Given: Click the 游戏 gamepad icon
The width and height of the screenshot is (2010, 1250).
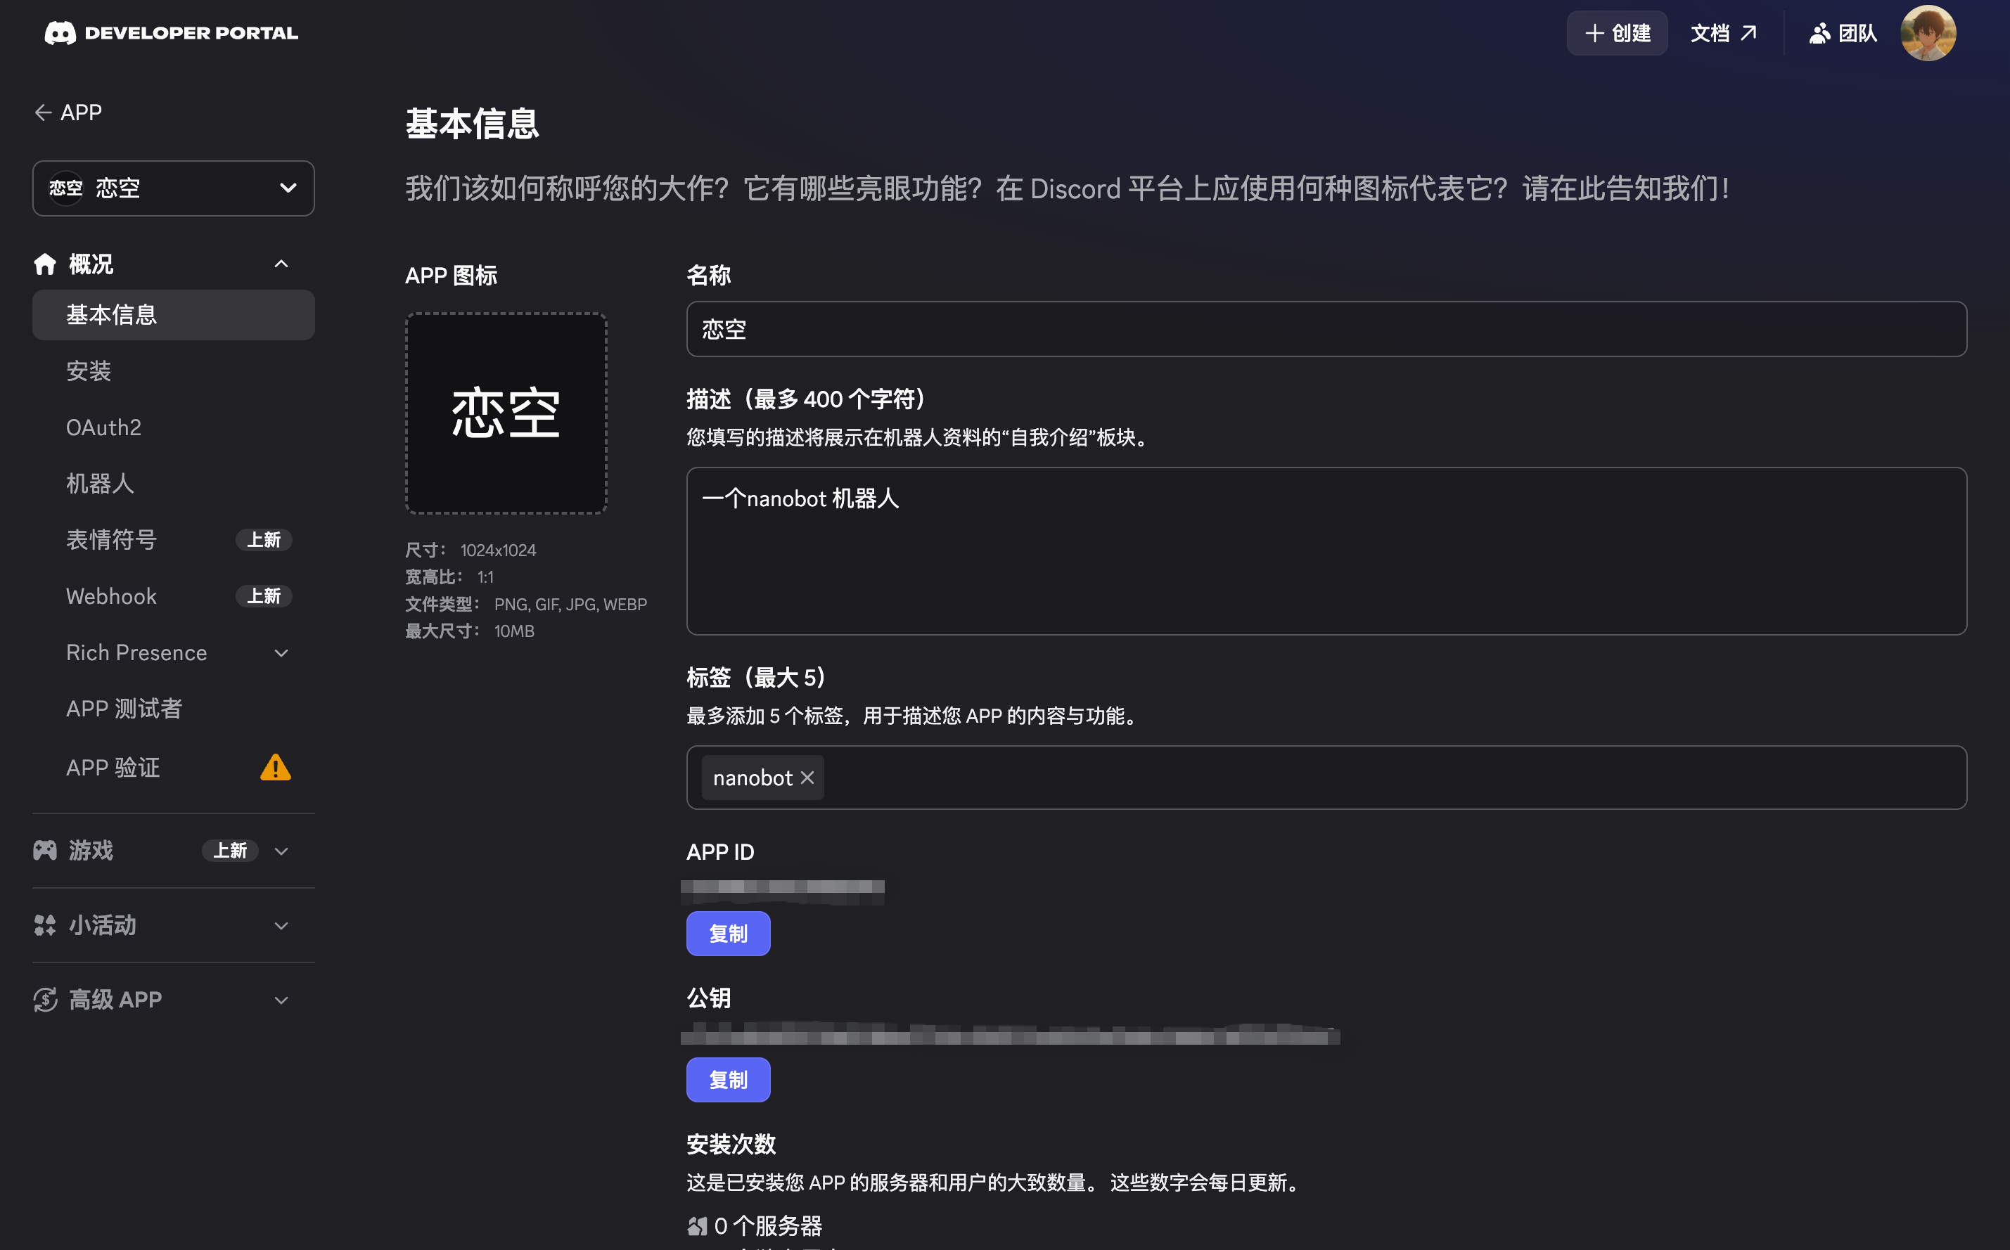Looking at the screenshot, I should pyautogui.click(x=44, y=850).
